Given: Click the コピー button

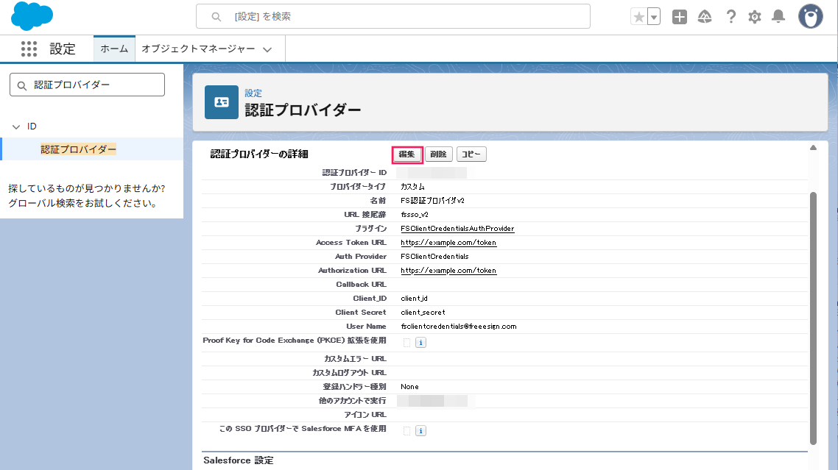Looking at the screenshot, I should pyautogui.click(x=471, y=154).
